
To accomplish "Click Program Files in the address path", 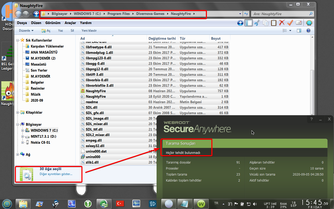I will coord(118,14).
